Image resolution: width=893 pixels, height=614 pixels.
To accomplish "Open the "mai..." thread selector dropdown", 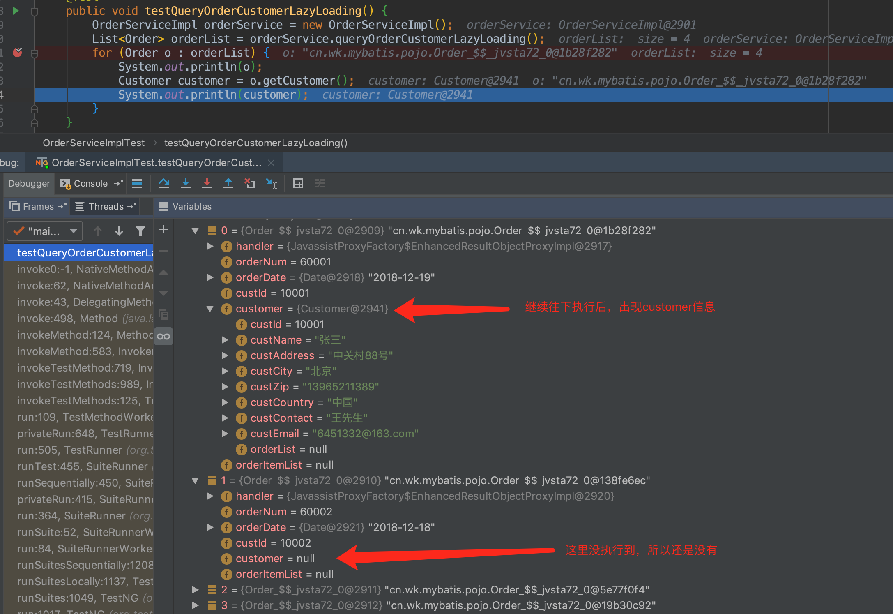I will pyautogui.click(x=45, y=231).
